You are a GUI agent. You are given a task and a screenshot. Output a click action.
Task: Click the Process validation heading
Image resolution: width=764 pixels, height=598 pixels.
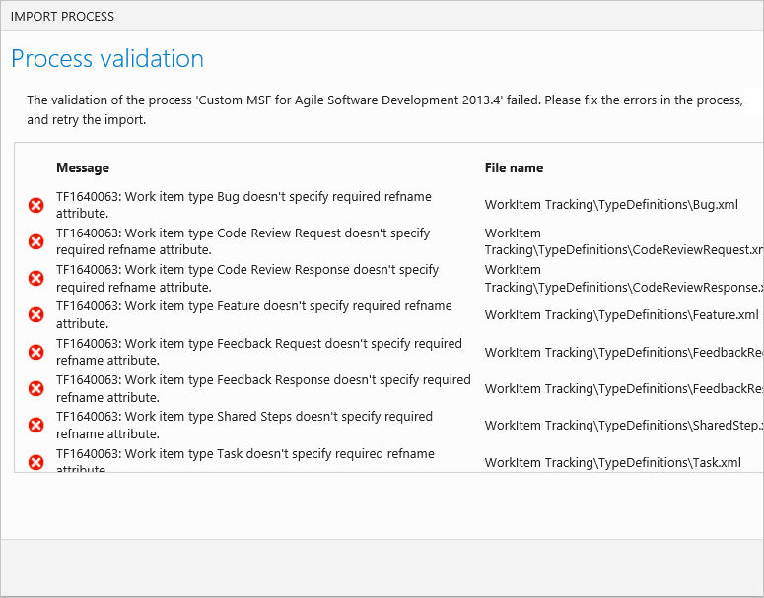(107, 59)
